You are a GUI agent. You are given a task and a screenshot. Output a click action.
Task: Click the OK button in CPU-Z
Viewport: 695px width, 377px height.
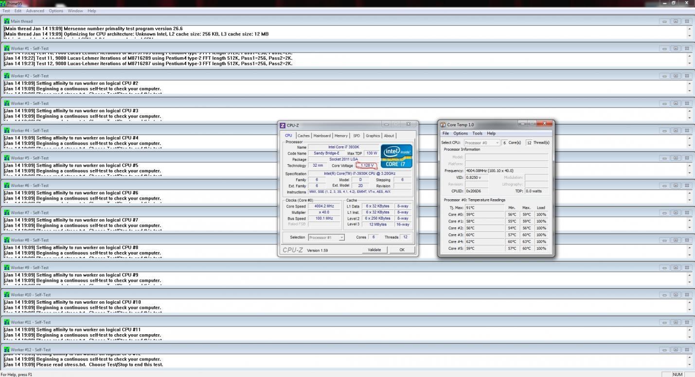coord(402,250)
